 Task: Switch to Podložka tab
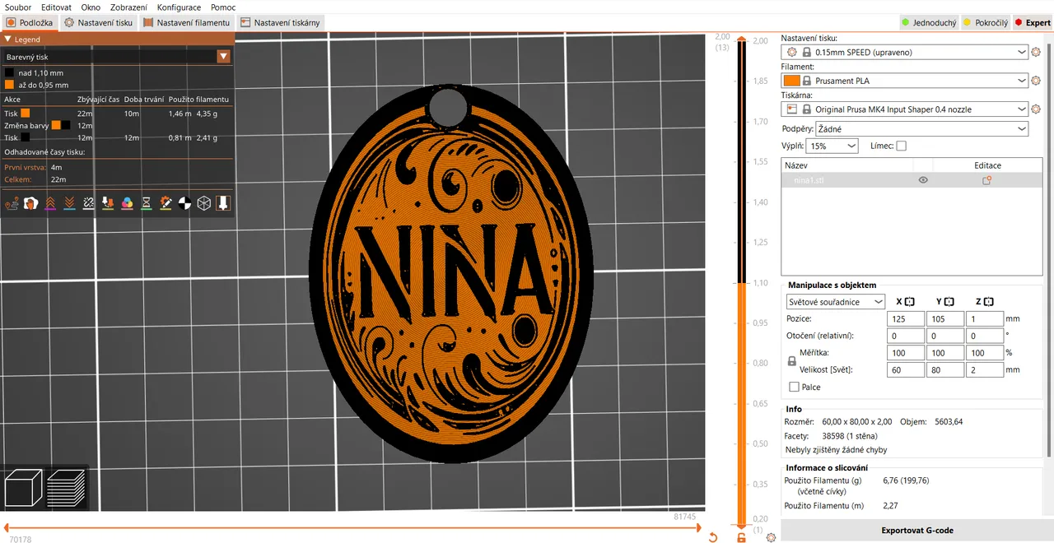tap(30, 23)
